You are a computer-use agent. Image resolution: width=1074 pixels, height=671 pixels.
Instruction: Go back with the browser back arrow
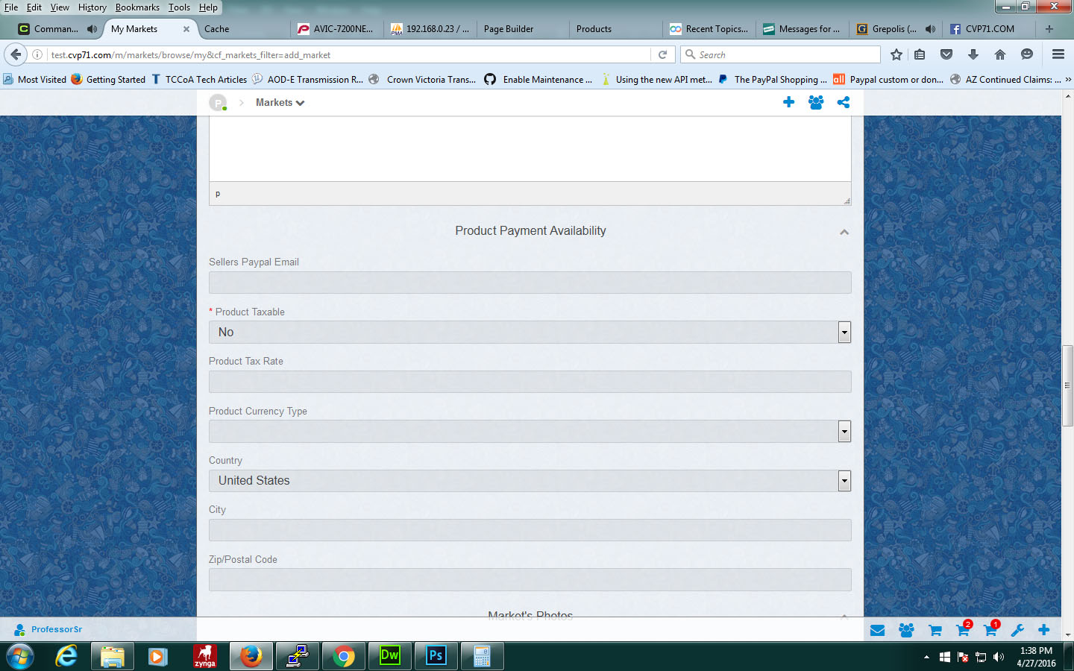coord(16,54)
